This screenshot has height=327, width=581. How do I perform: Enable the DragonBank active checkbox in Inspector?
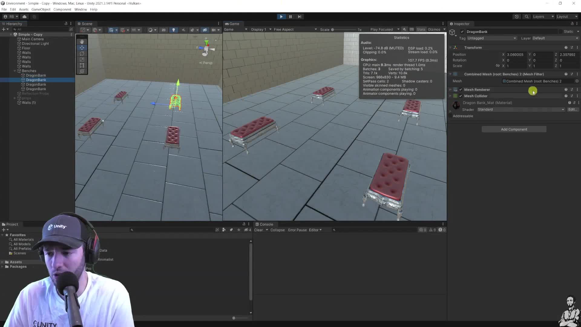point(462,31)
